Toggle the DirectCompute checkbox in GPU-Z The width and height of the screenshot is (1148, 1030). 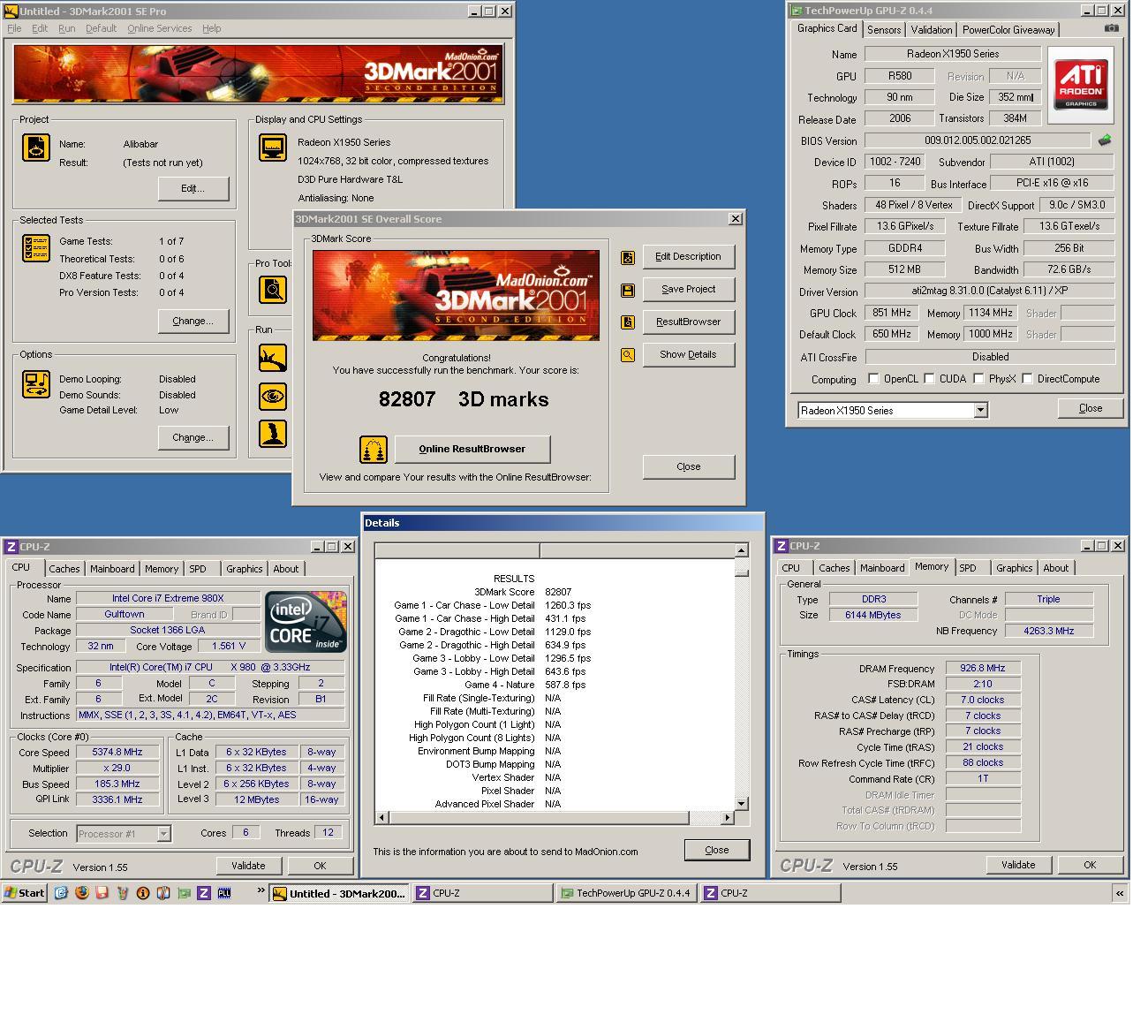[x=1027, y=379]
